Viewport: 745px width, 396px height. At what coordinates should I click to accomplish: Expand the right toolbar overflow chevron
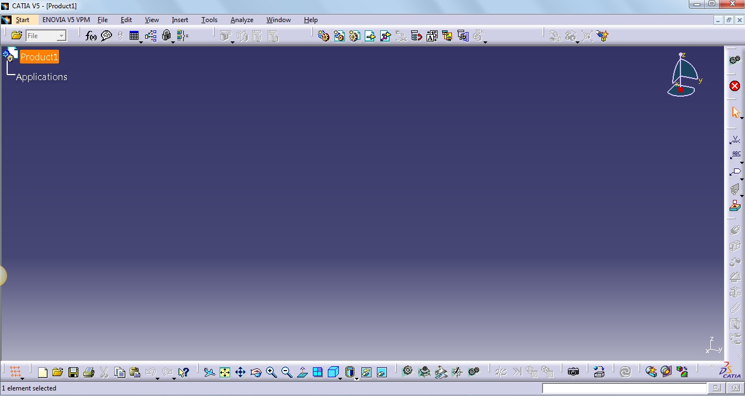coord(741,357)
